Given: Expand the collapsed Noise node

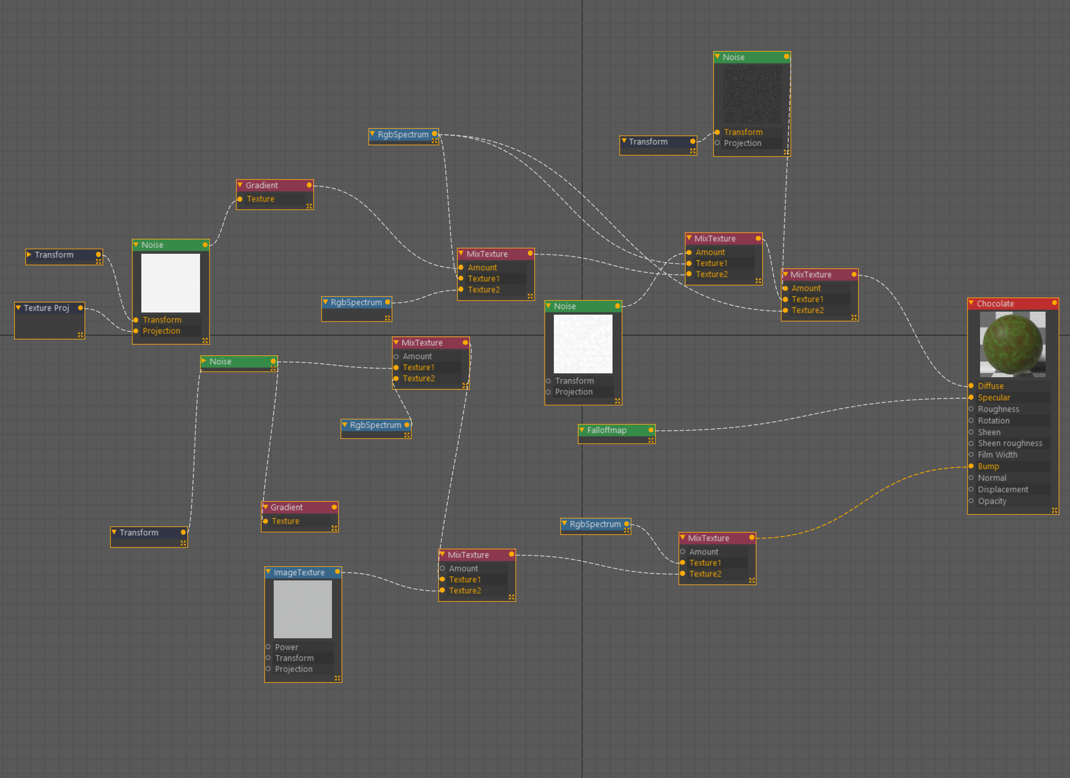Looking at the screenshot, I should [x=204, y=361].
